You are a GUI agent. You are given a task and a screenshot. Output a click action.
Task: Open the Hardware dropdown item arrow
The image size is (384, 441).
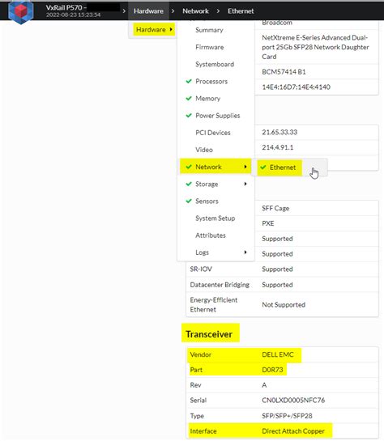click(x=171, y=29)
